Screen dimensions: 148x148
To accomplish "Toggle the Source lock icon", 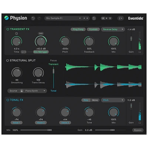I will (22, 91).
